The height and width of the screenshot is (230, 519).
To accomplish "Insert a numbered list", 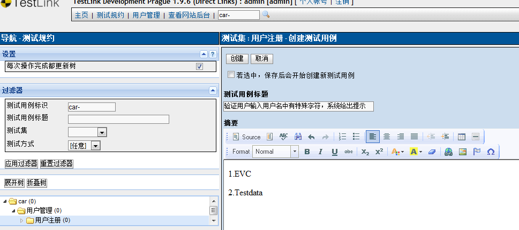I will tap(342, 137).
